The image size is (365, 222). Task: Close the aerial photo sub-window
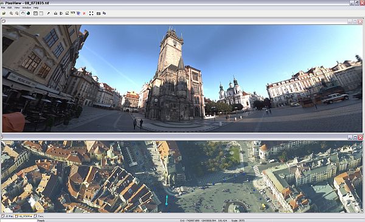pyautogui.click(x=360, y=137)
